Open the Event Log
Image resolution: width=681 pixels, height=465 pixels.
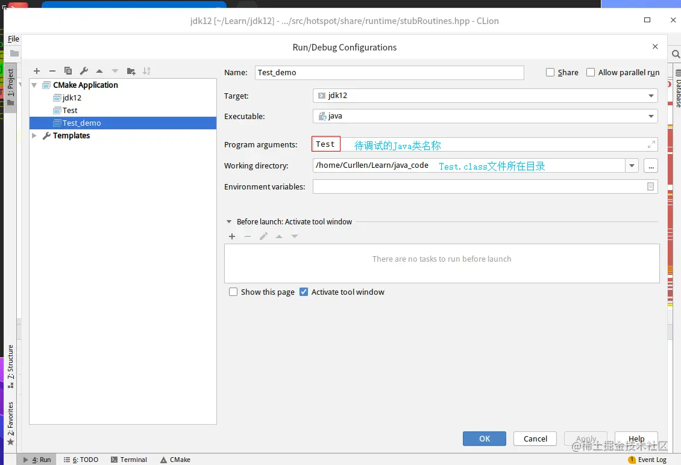pos(648,460)
